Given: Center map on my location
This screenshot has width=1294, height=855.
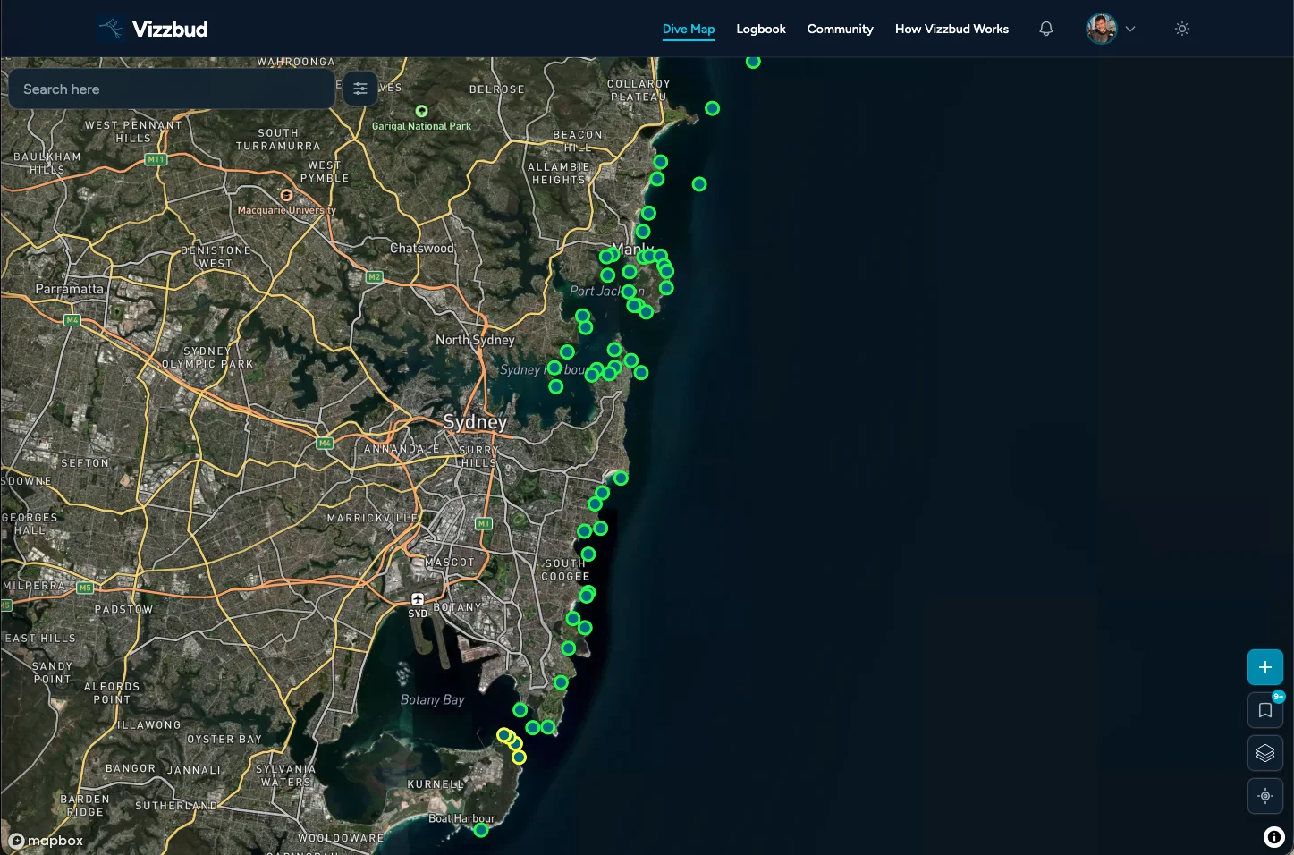Looking at the screenshot, I should [1265, 796].
